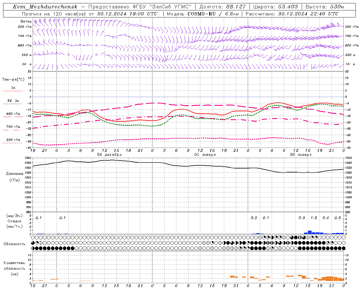The width and height of the screenshot is (360, 288).
Task: Click the '0.4' precipitation amount value
Action: pos(326,218)
